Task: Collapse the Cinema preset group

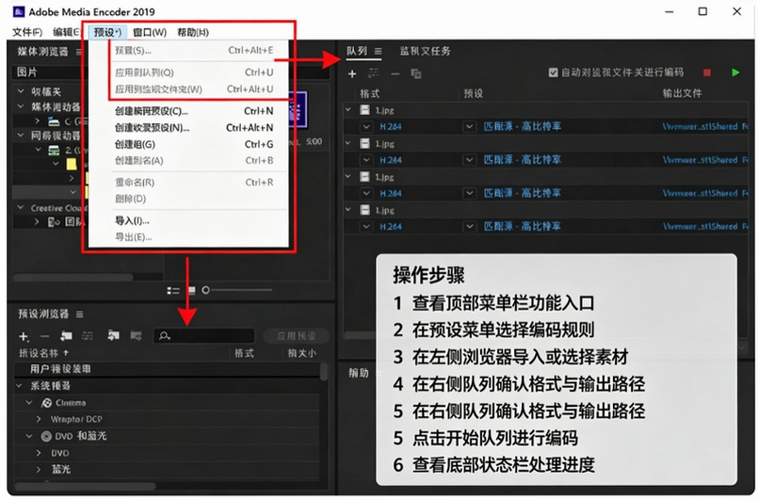Action: pos(29,403)
